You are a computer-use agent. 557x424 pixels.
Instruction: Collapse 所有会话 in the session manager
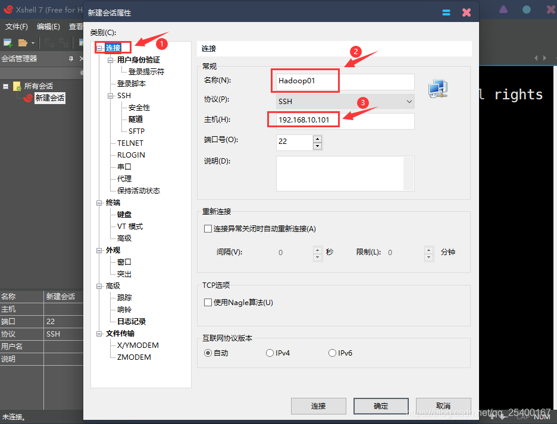pyautogui.click(x=6, y=86)
